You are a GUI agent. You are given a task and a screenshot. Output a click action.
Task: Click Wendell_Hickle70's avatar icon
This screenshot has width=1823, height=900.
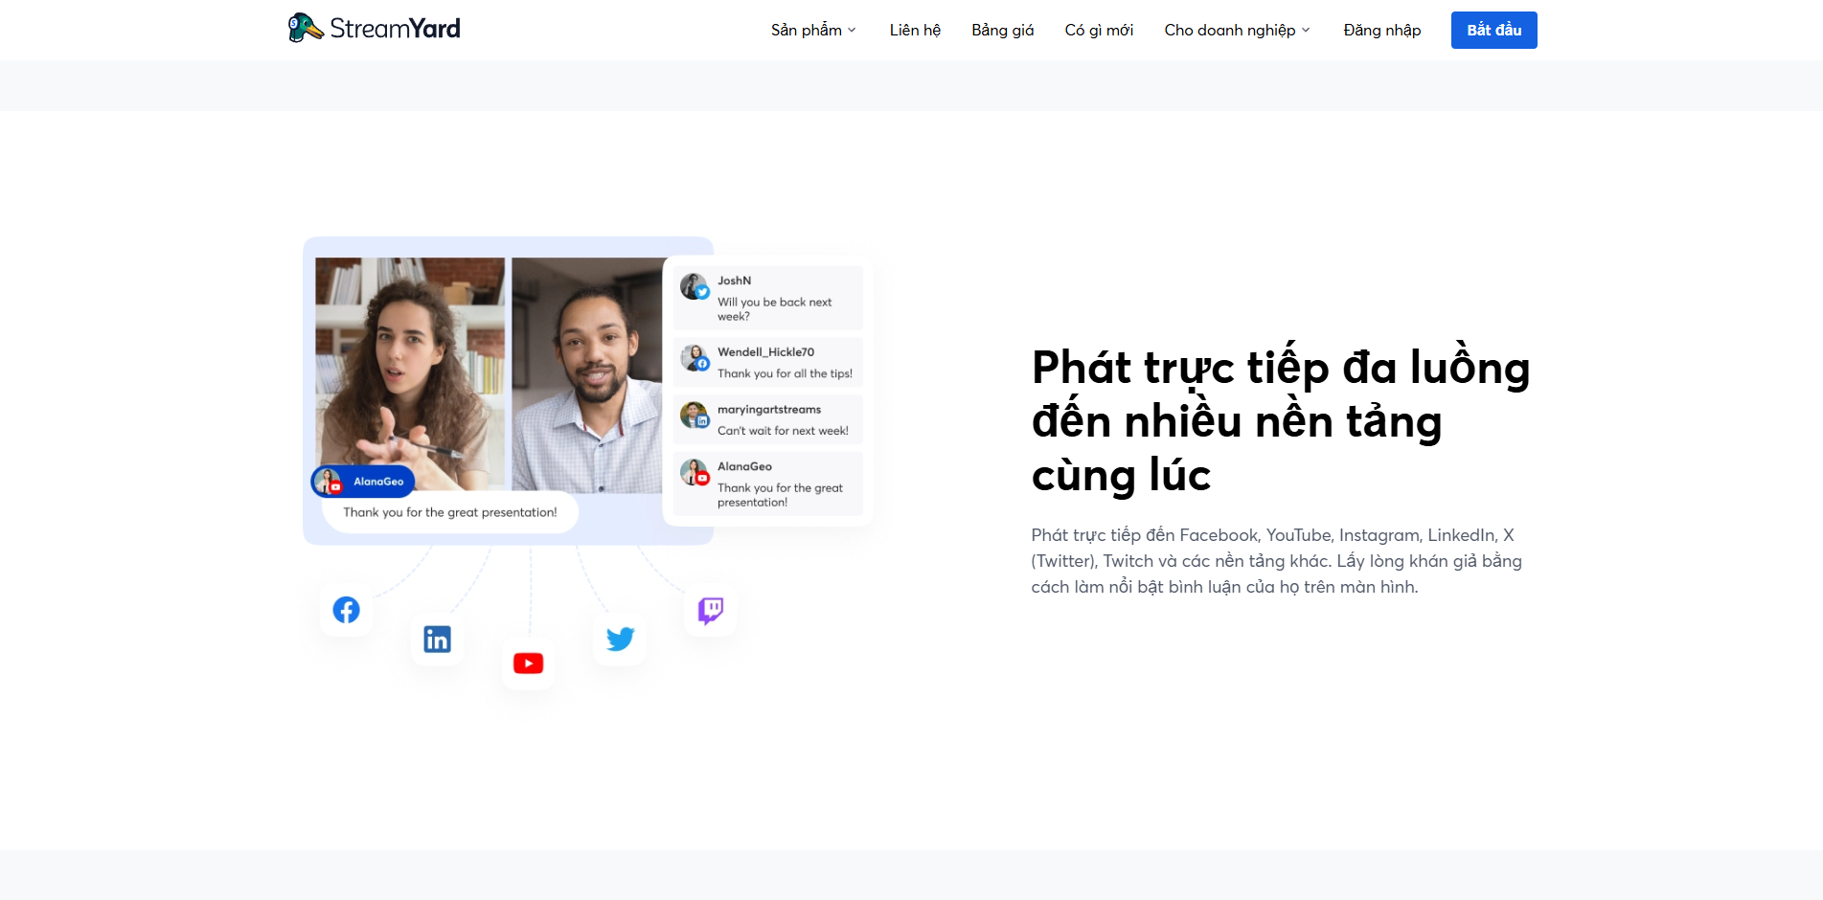[x=694, y=358]
